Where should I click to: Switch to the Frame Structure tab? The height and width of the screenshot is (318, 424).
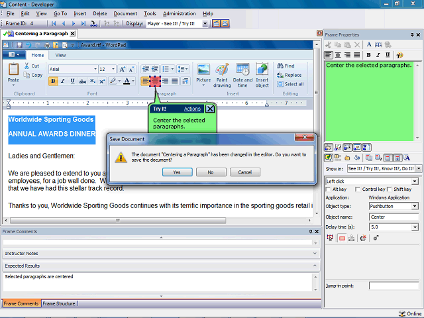tap(59, 303)
